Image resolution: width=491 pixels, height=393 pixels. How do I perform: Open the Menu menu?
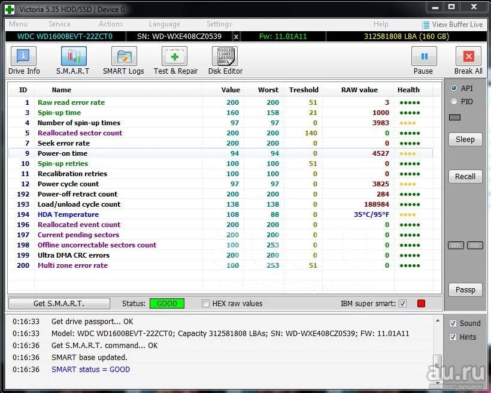point(18,24)
